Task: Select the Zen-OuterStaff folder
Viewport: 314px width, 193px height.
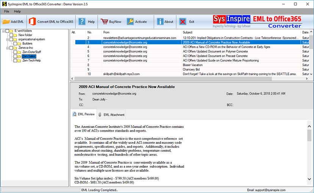Action: click(32, 52)
